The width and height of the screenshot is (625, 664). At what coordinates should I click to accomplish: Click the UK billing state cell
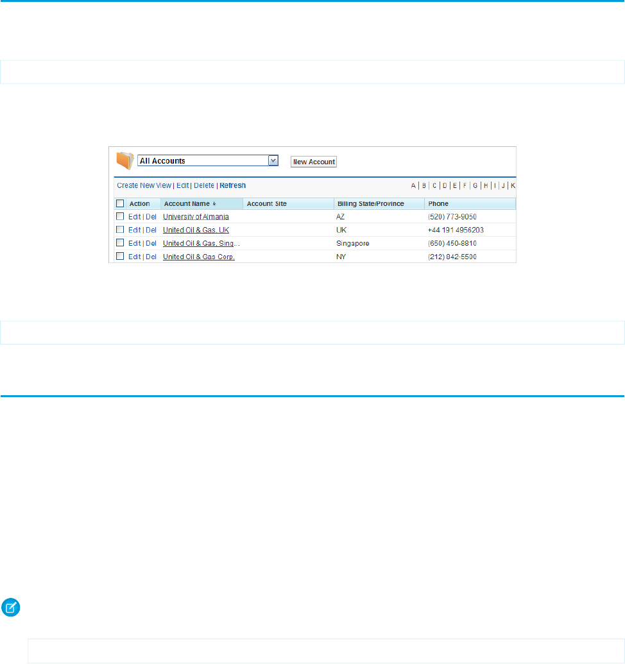[x=341, y=230]
